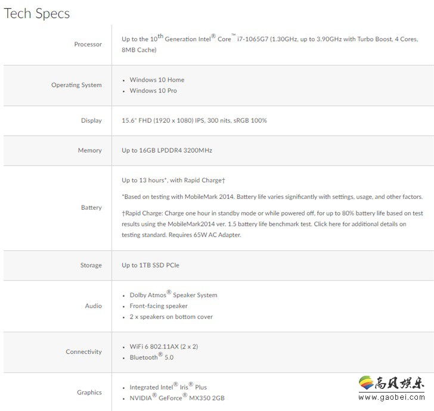The image size is (434, 411).
Task: Click the Windows 10 Pro entry
Action: [153, 91]
